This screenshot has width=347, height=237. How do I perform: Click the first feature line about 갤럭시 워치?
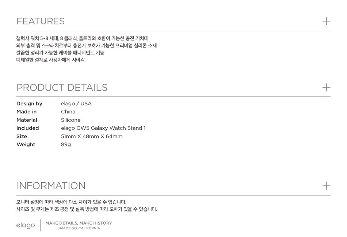point(82,38)
